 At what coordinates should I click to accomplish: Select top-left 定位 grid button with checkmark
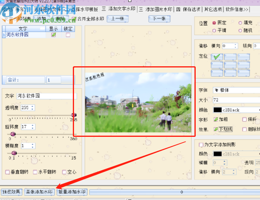217,57
